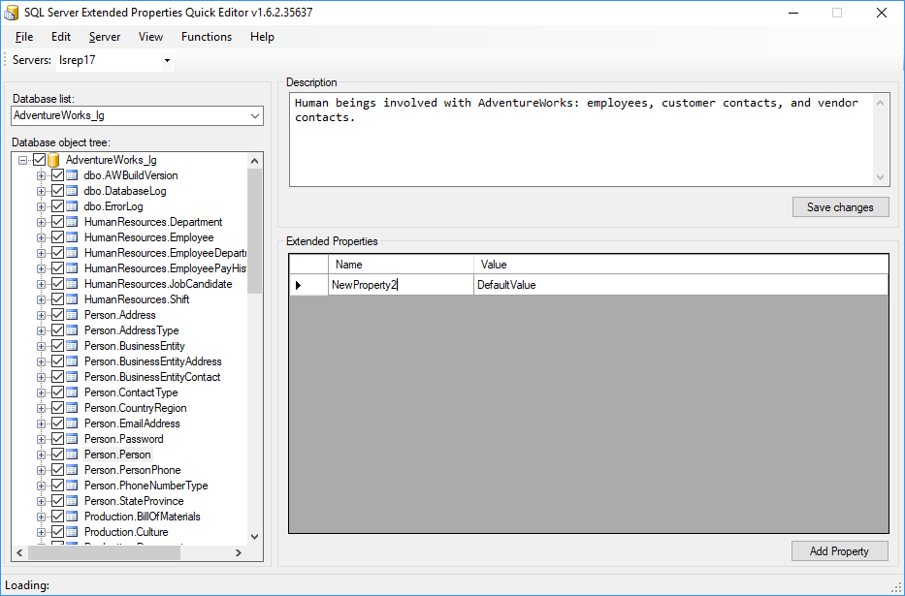Expand the Person.Person tree node
Viewport: 905px width, 596px height.
[x=42, y=455]
